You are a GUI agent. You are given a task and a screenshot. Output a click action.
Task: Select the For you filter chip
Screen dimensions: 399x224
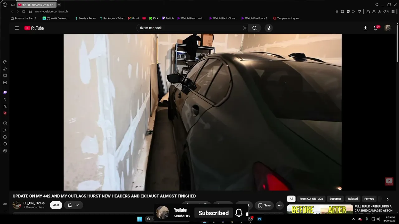click(369, 199)
